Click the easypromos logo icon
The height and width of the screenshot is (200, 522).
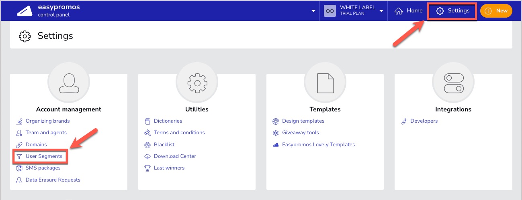point(25,11)
